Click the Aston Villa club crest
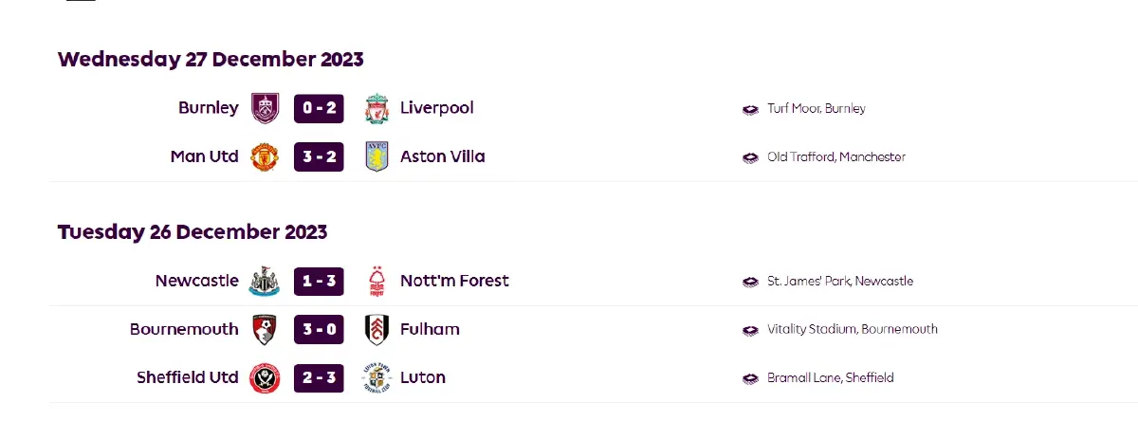Image resolution: width=1138 pixels, height=421 pixels. [x=376, y=156]
